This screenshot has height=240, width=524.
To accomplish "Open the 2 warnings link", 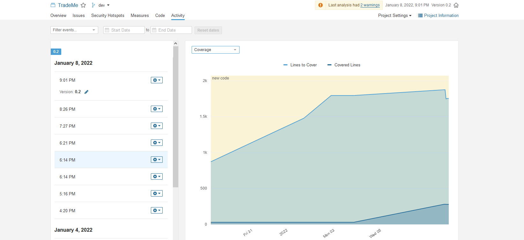I will point(370,5).
